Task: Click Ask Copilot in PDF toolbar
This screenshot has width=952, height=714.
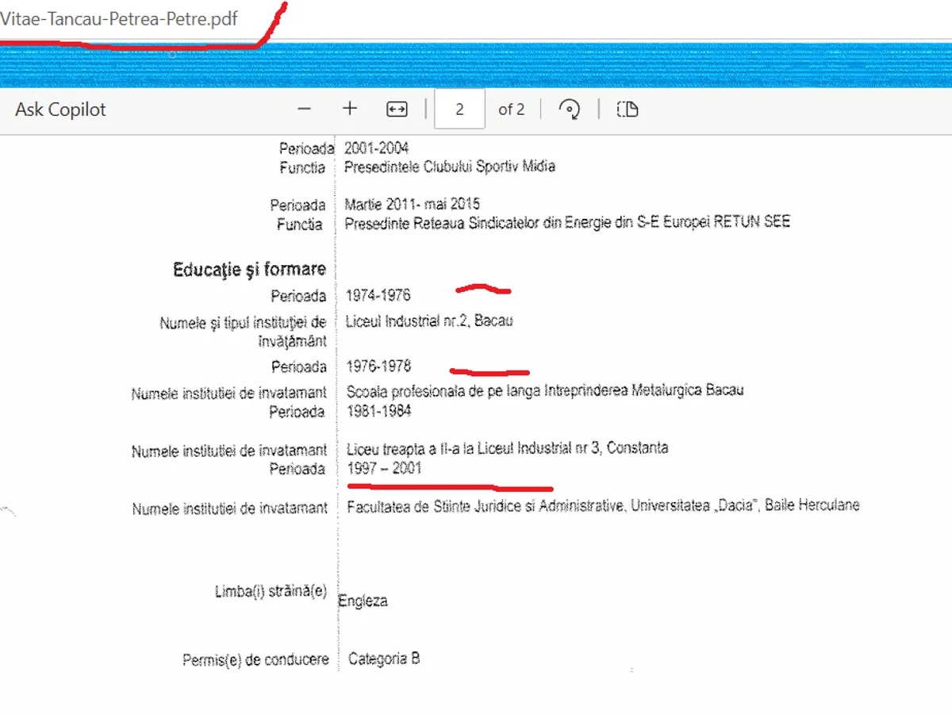Action: (60, 109)
